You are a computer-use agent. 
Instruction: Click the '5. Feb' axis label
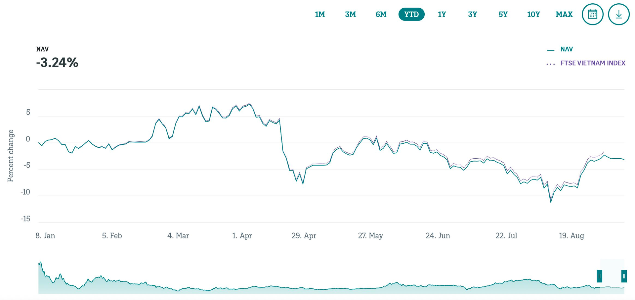pos(112,236)
